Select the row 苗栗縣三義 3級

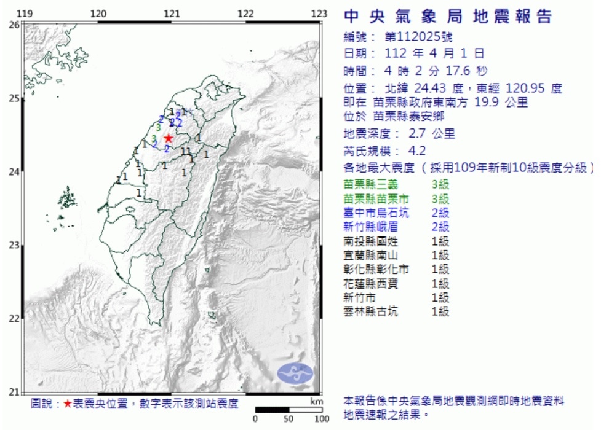[396, 184]
